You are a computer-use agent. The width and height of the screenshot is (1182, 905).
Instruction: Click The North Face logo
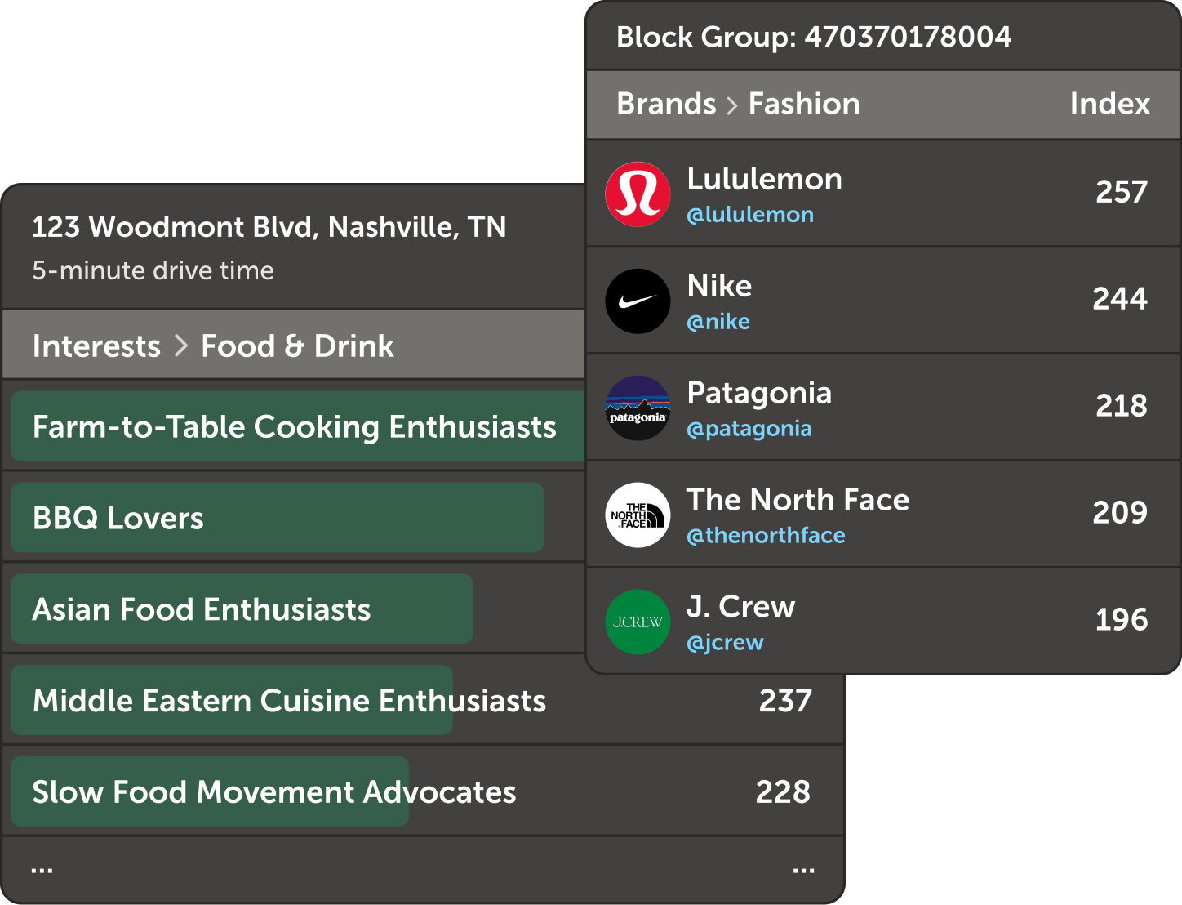[638, 515]
